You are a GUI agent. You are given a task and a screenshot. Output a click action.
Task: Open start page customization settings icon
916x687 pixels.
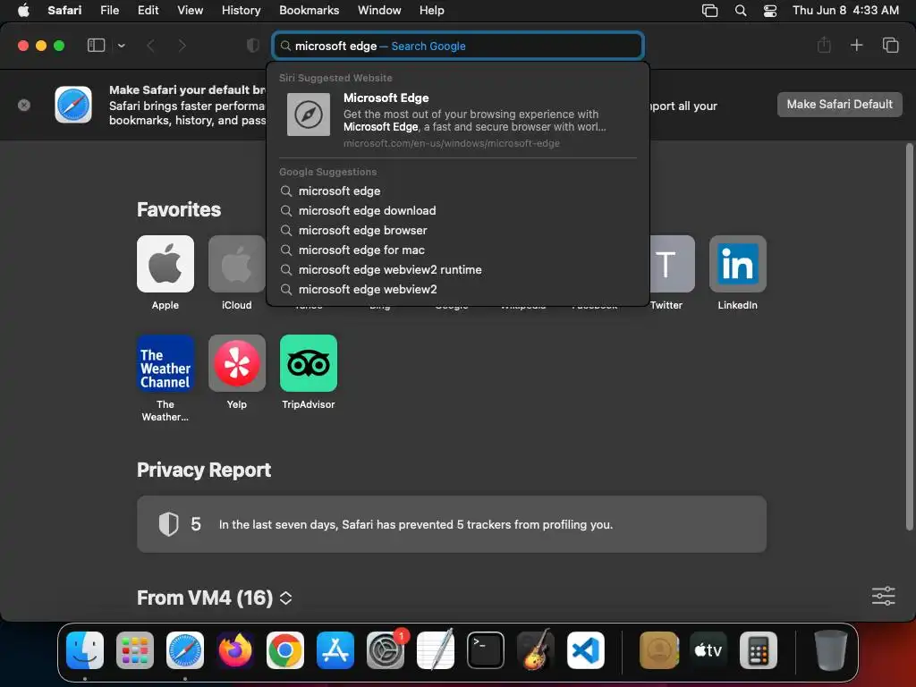click(883, 596)
